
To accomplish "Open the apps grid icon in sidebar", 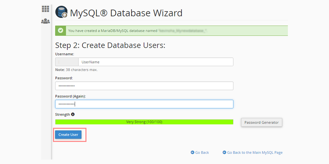I will (x=45, y=9).
